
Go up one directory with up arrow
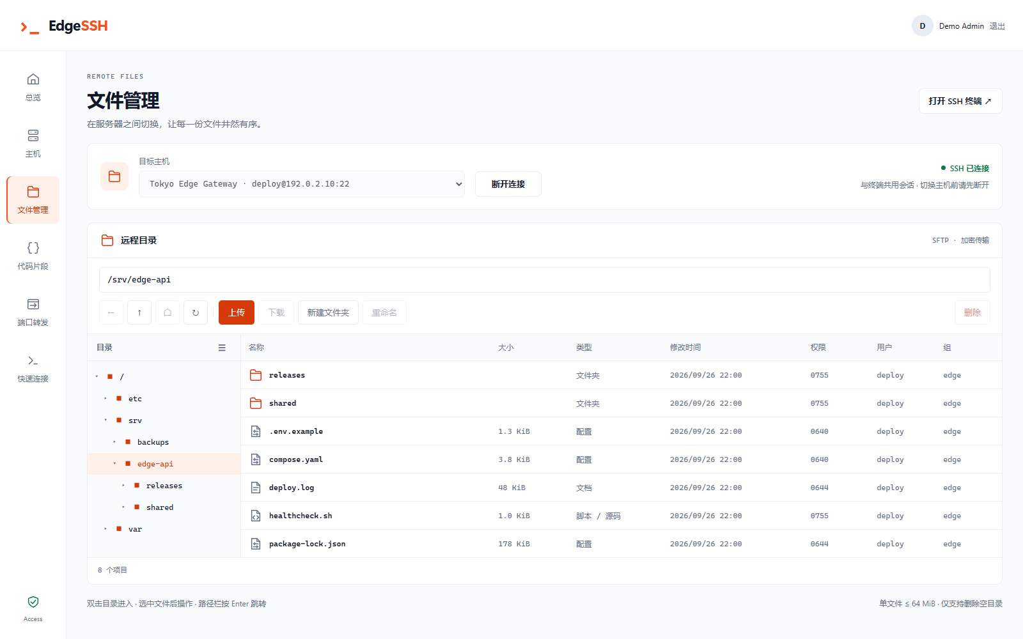click(139, 312)
